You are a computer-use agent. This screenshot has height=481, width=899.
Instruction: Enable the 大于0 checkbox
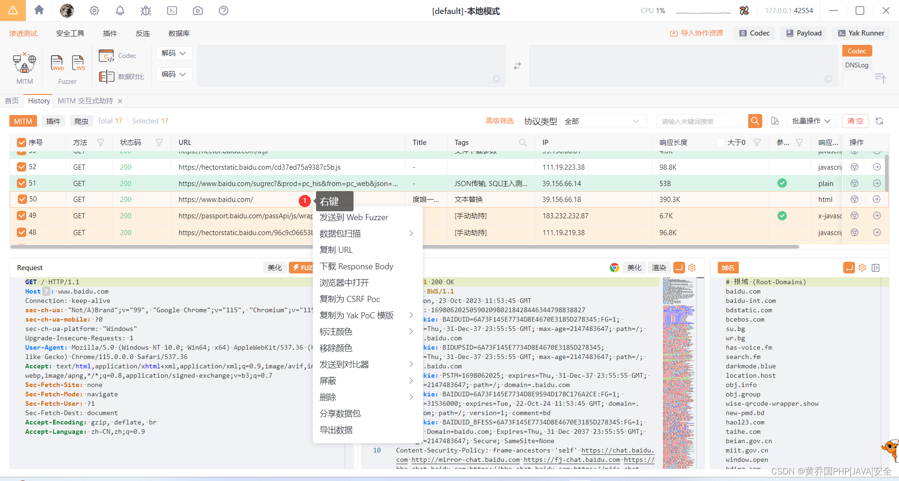pyautogui.click(x=721, y=143)
